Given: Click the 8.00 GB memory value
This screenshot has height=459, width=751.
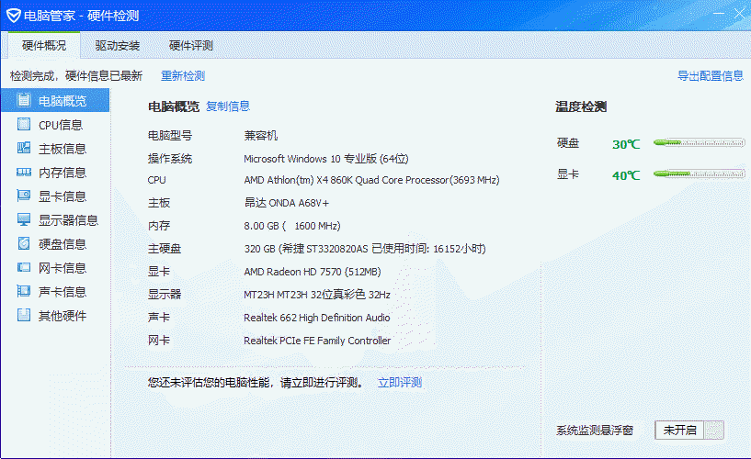Looking at the screenshot, I should pyautogui.click(x=292, y=226).
